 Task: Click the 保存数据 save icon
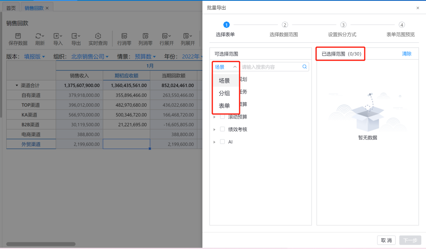click(x=18, y=36)
